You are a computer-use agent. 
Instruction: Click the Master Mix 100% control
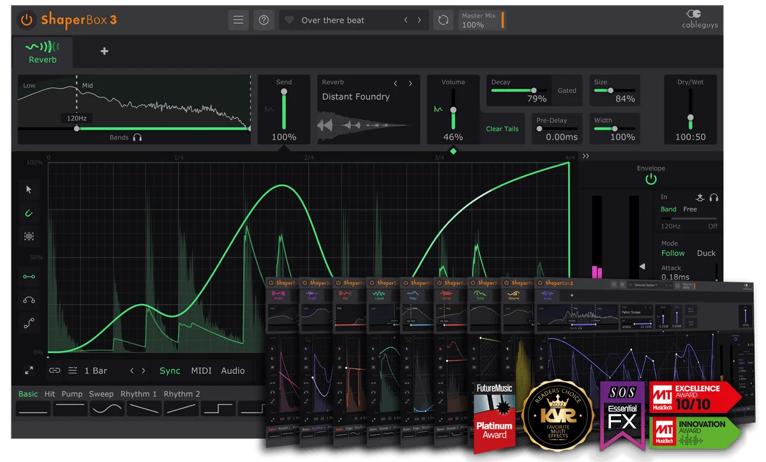[x=481, y=20]
